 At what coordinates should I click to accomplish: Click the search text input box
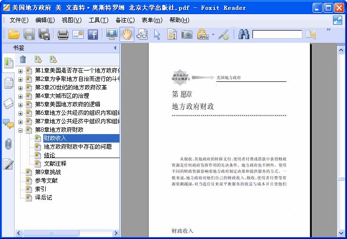pos(277,34)
